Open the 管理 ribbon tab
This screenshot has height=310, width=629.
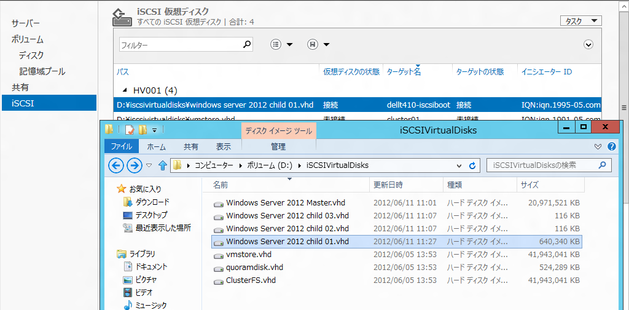point(278,147)
